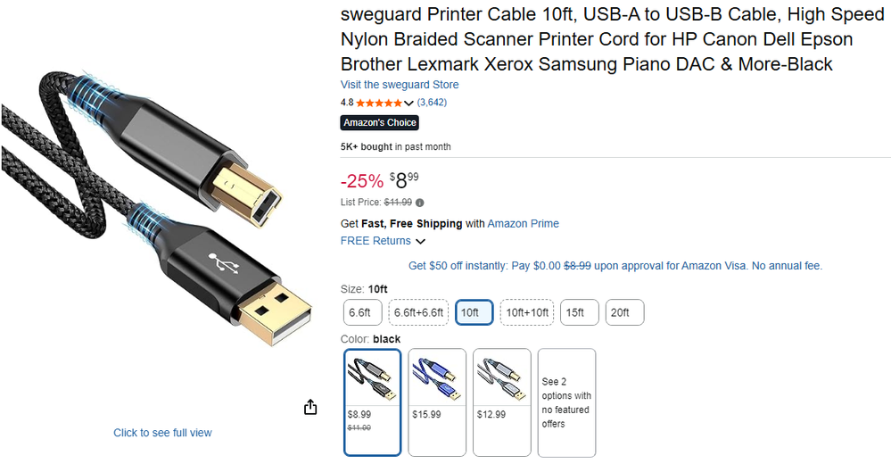The width and height of the screenshot is (891, 464).
Task: Select the 10ft+10ft size option
Action: 525,312
